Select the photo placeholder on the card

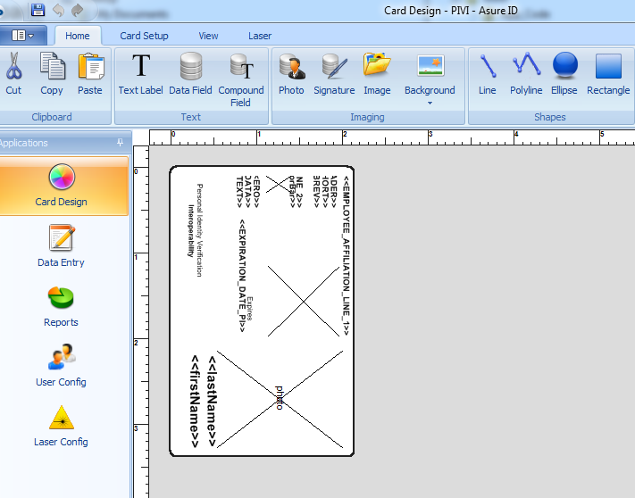[x=280, y=398]
